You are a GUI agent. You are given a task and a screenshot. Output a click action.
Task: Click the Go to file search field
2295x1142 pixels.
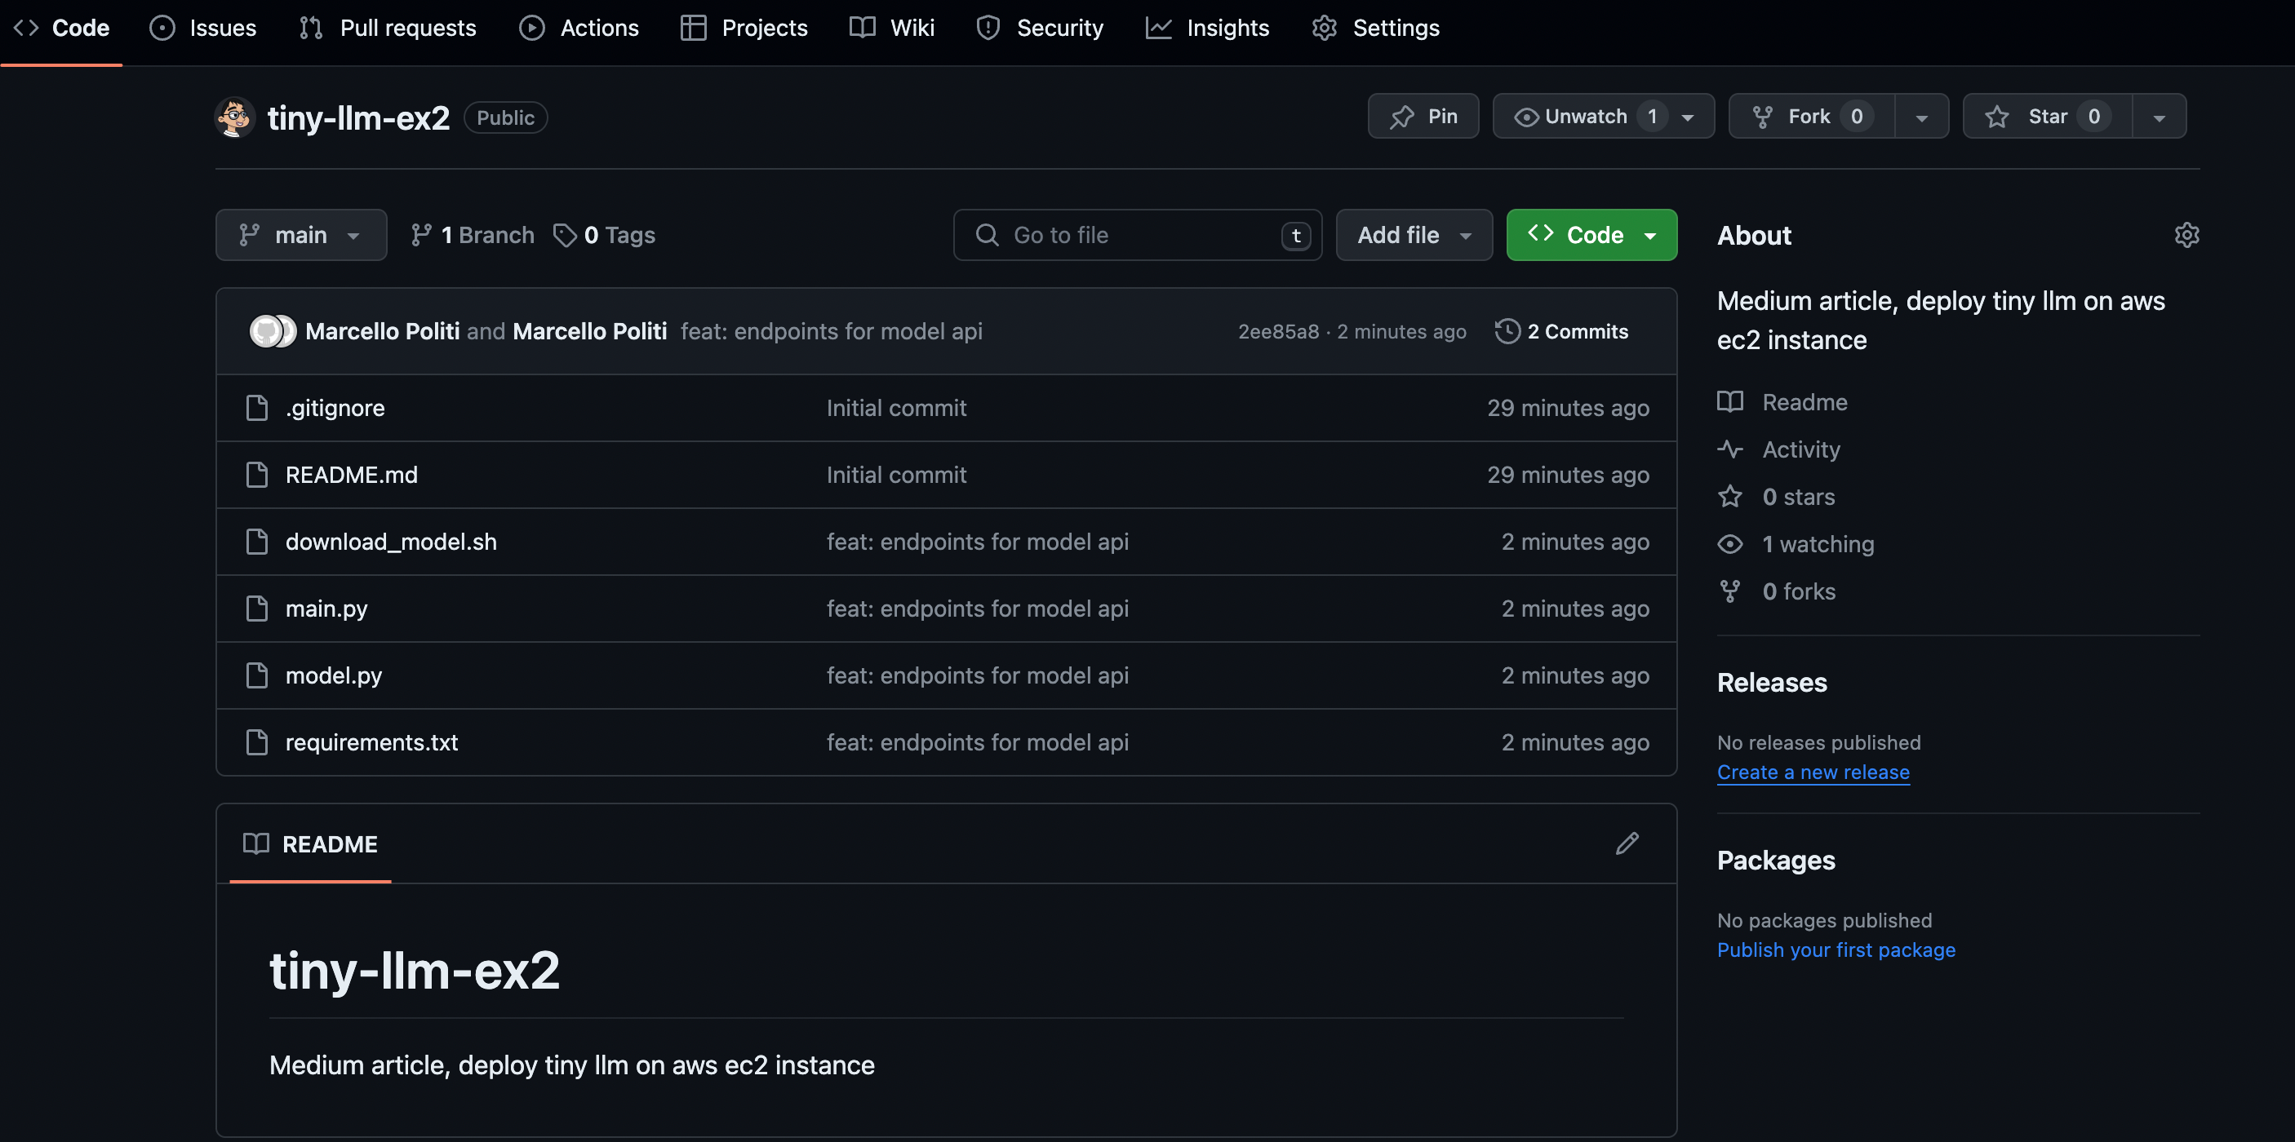click(1138, 235)
